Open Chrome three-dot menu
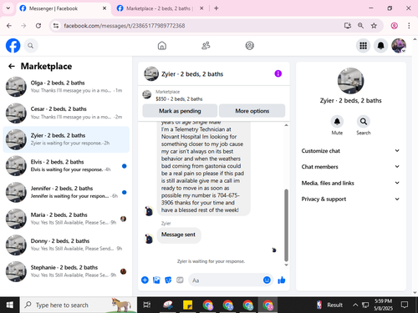 click(409, 26)
